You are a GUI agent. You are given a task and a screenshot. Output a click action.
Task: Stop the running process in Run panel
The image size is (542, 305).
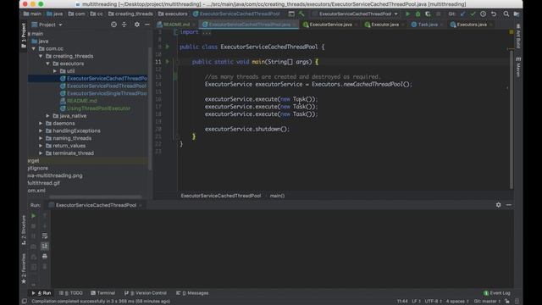34,226
